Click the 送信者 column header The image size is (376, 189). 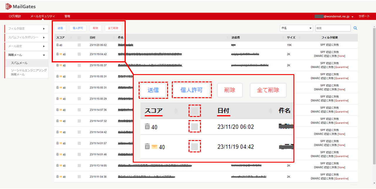click(x=236, y=38)
